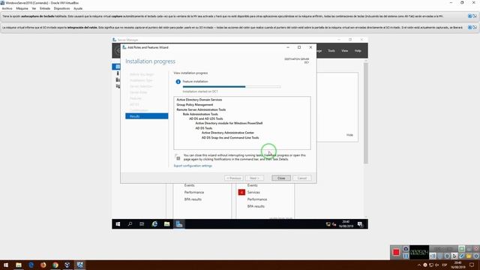The image size is (480, 270).
Task: Open VirtualBox Manager from the host taskbar
Action: (x=67, y=265)
